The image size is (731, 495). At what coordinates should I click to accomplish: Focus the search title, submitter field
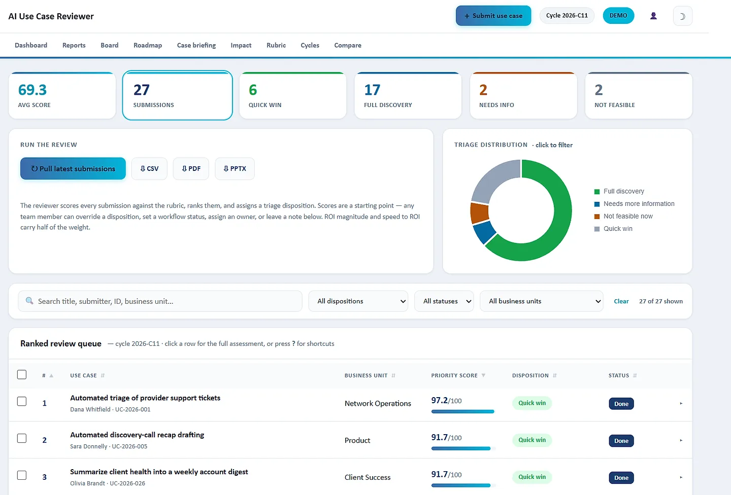click(x=160, y=301)
